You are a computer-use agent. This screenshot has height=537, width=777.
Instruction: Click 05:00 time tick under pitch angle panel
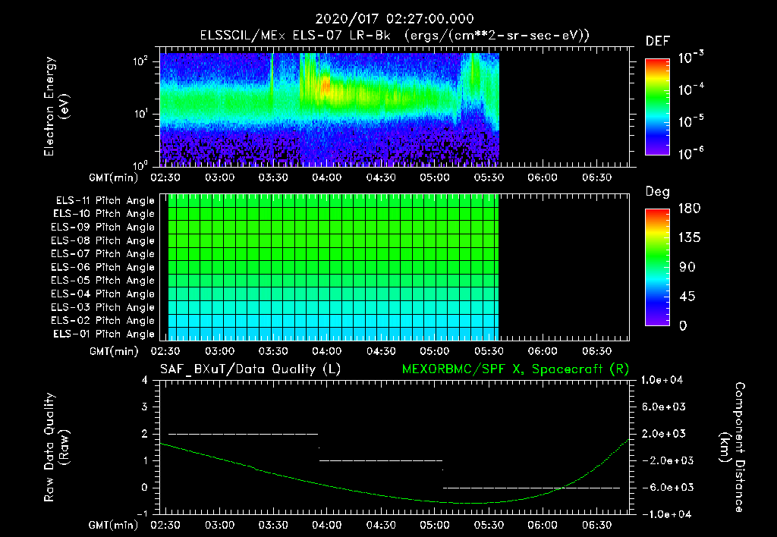click(435, 351)
